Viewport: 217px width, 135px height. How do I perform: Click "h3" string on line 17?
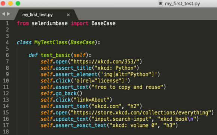169,125
